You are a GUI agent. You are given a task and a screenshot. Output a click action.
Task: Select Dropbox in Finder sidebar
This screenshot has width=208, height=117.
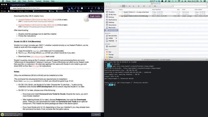[x=111, y=12]
